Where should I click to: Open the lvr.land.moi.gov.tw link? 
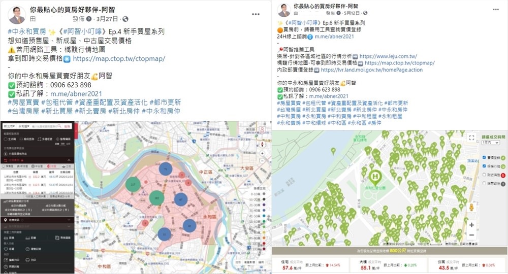point(372,70)
